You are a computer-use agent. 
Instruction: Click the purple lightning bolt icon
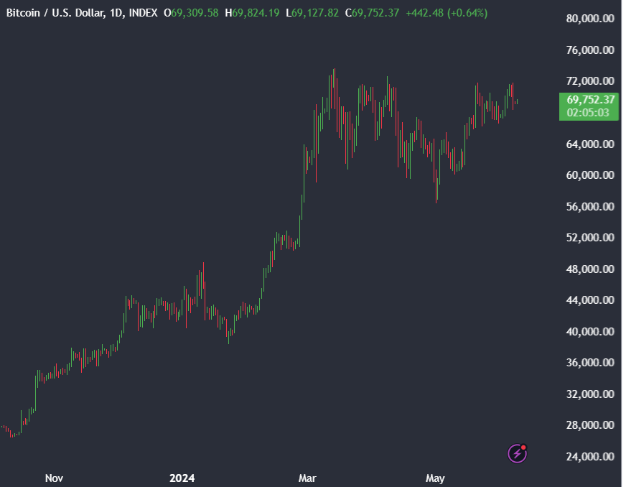coord(517,453)
